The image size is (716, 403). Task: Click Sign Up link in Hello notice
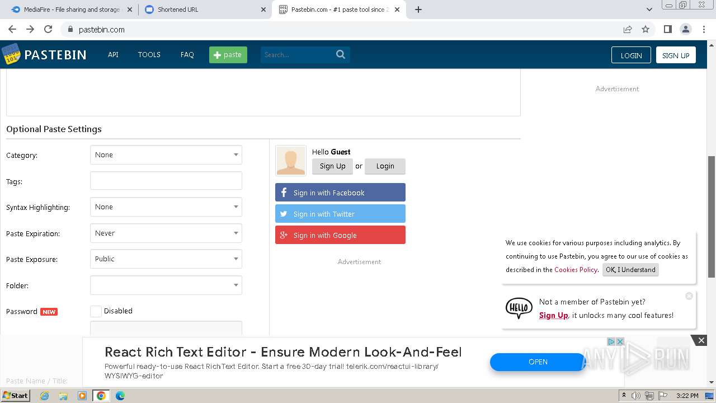click(x=554, y=315)
